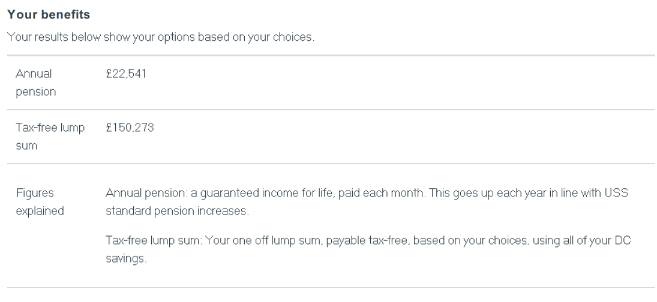This screenshot has width=657, height=302.
Task: Select the annual pension amount £22,541
Action: click(126, 74)
